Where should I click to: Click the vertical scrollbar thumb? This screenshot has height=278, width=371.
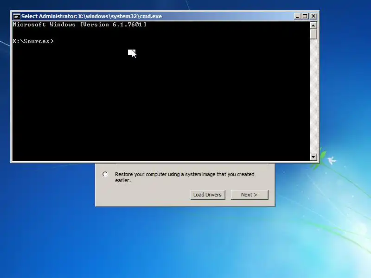click(313, 34)
